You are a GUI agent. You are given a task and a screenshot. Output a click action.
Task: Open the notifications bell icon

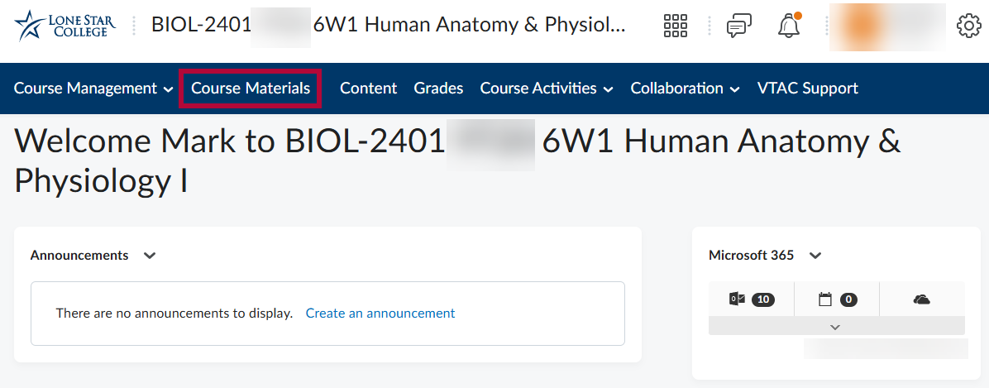click(789, 26)
